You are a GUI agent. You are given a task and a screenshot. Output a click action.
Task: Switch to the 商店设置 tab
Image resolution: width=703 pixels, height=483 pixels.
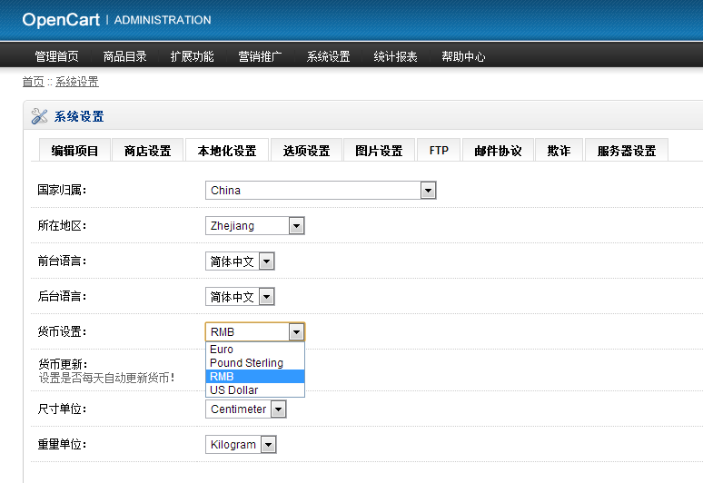[147, 151]
